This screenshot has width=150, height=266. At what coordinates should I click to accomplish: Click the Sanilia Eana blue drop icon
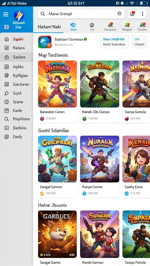[x=127, y=193]
